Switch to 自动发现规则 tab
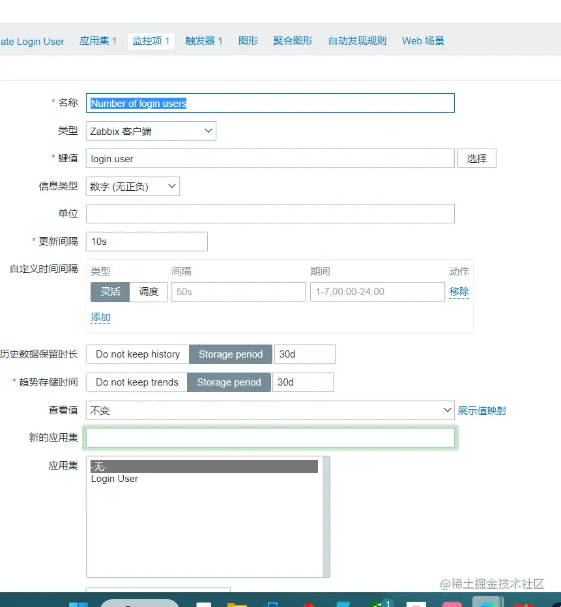This screenshot has width=561, height=607. tap(357, 40)
